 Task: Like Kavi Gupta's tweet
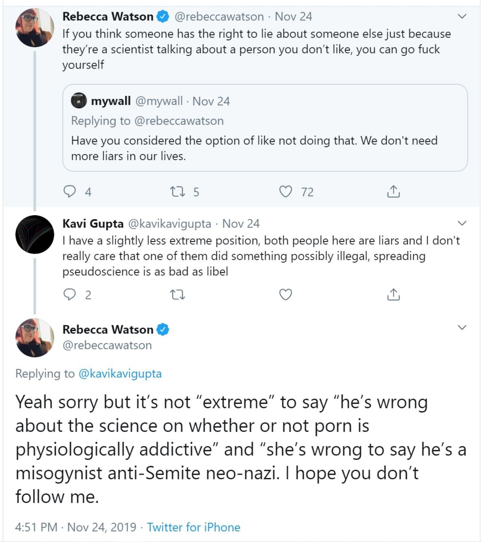point(286,294)
